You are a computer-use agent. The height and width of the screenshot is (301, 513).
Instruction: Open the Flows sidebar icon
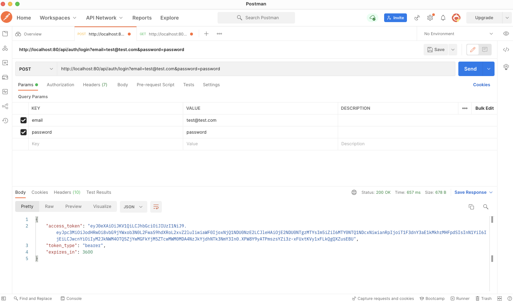click(5, 106)
